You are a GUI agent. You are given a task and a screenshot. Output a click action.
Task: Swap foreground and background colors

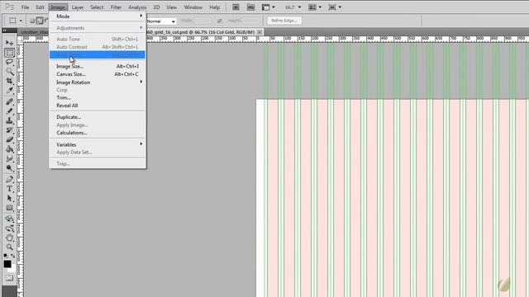pyautogui.click(x=13, y=256)
